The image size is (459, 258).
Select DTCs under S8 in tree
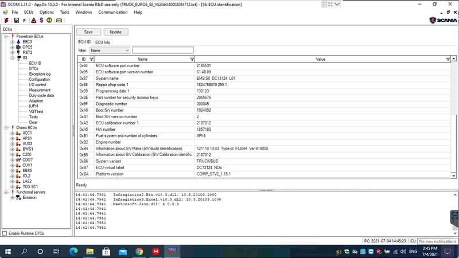click(x=33, y=69)
